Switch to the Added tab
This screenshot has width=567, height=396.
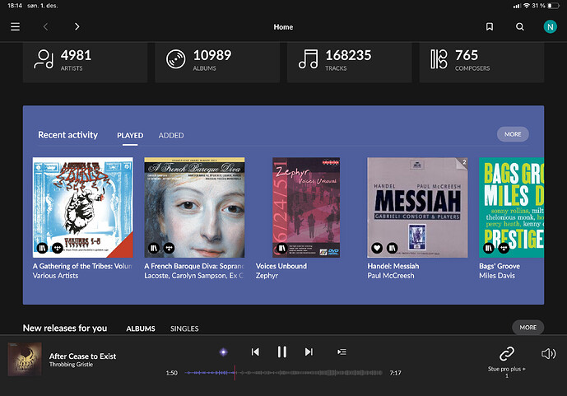[171, 135]
